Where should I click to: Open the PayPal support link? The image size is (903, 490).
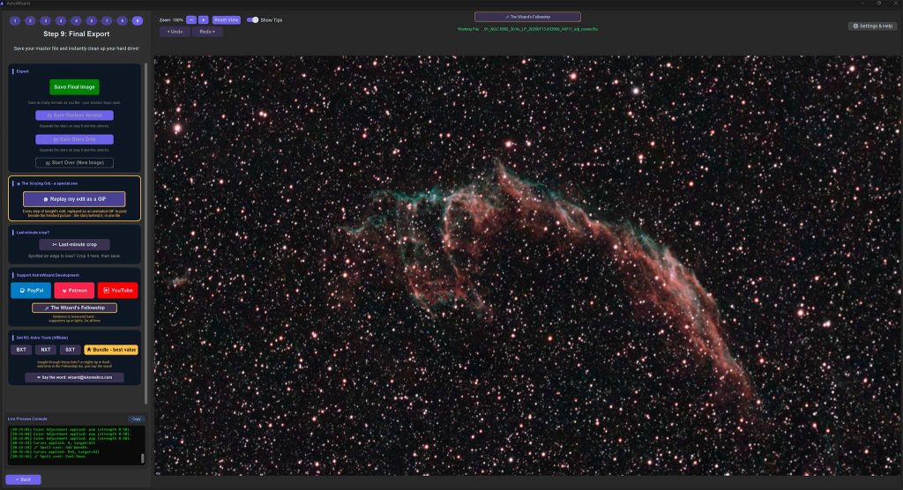click(31, 290)
